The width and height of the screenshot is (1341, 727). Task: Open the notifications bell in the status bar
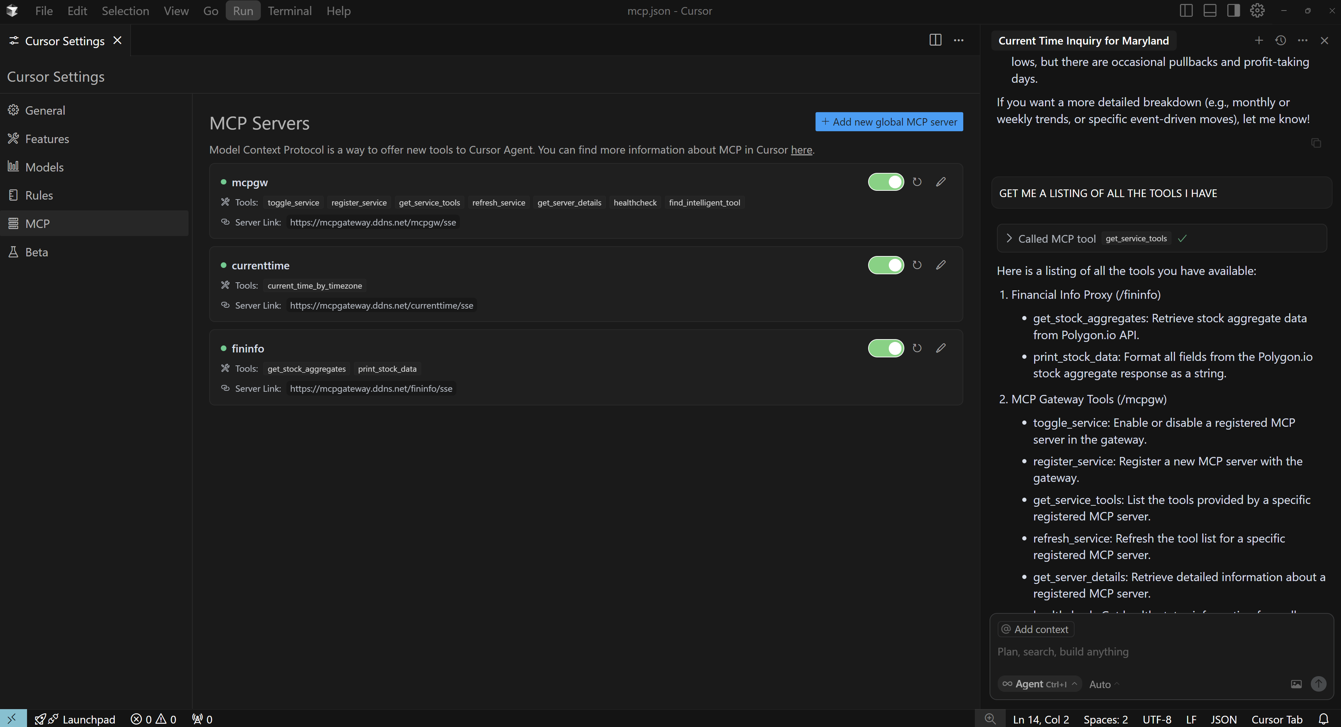click(x=1324, y=719)
